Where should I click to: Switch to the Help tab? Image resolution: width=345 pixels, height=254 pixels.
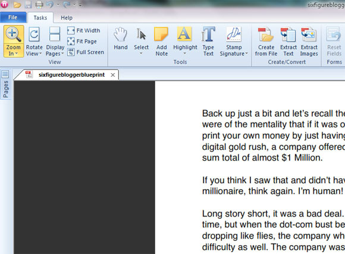tap(67, 18)
